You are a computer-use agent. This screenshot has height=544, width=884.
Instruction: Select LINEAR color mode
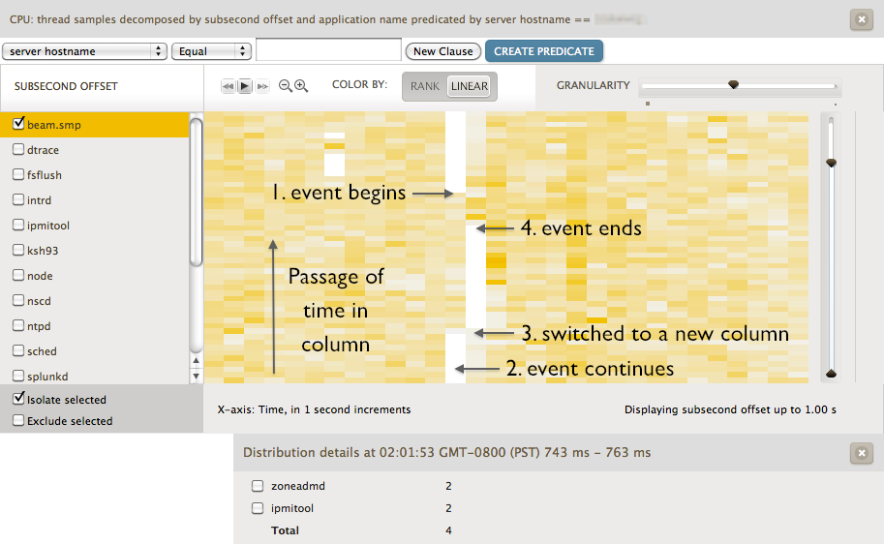click(470, 86)
